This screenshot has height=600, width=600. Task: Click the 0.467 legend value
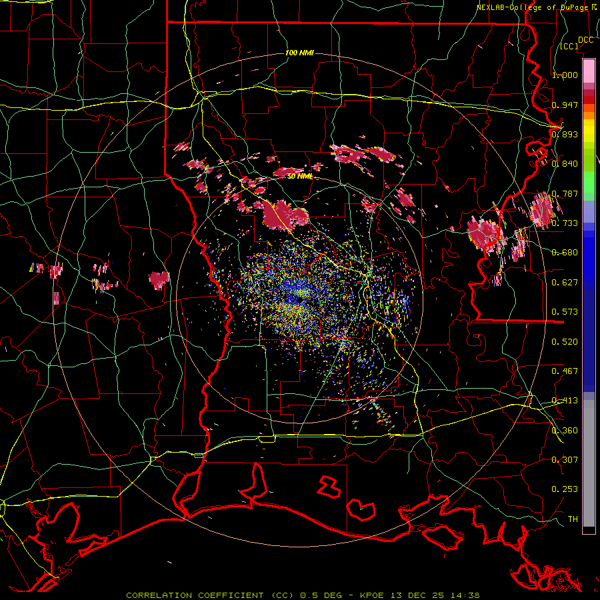click(x=565, y=371)
